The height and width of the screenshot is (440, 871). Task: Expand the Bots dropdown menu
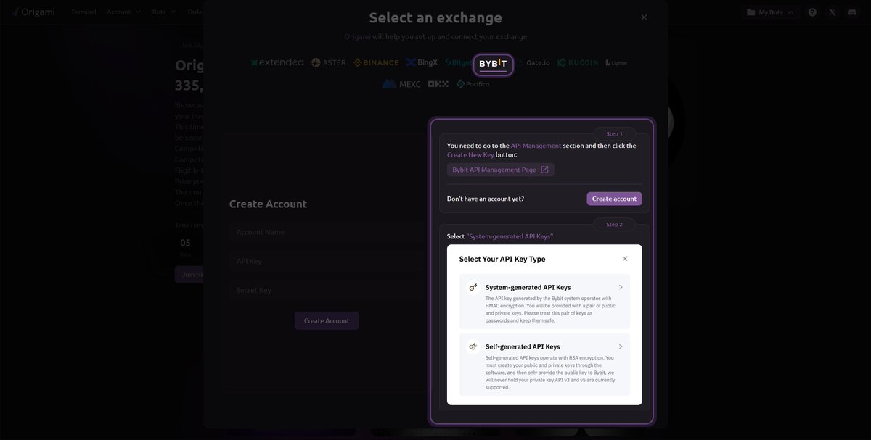pos(163,12)
